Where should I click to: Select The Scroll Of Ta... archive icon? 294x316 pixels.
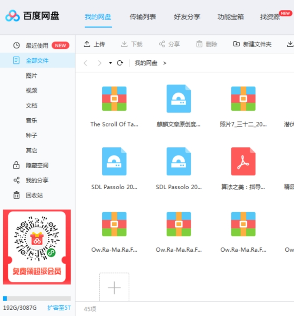click(x=114, y=98)
